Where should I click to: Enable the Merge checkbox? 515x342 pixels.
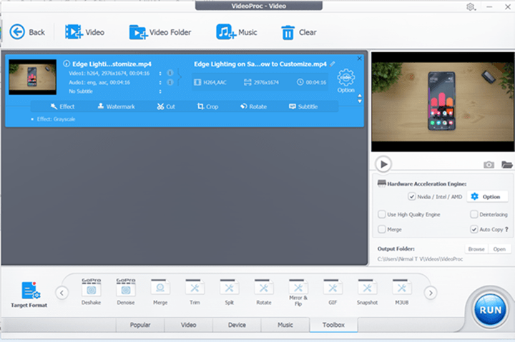click(382, 229)
